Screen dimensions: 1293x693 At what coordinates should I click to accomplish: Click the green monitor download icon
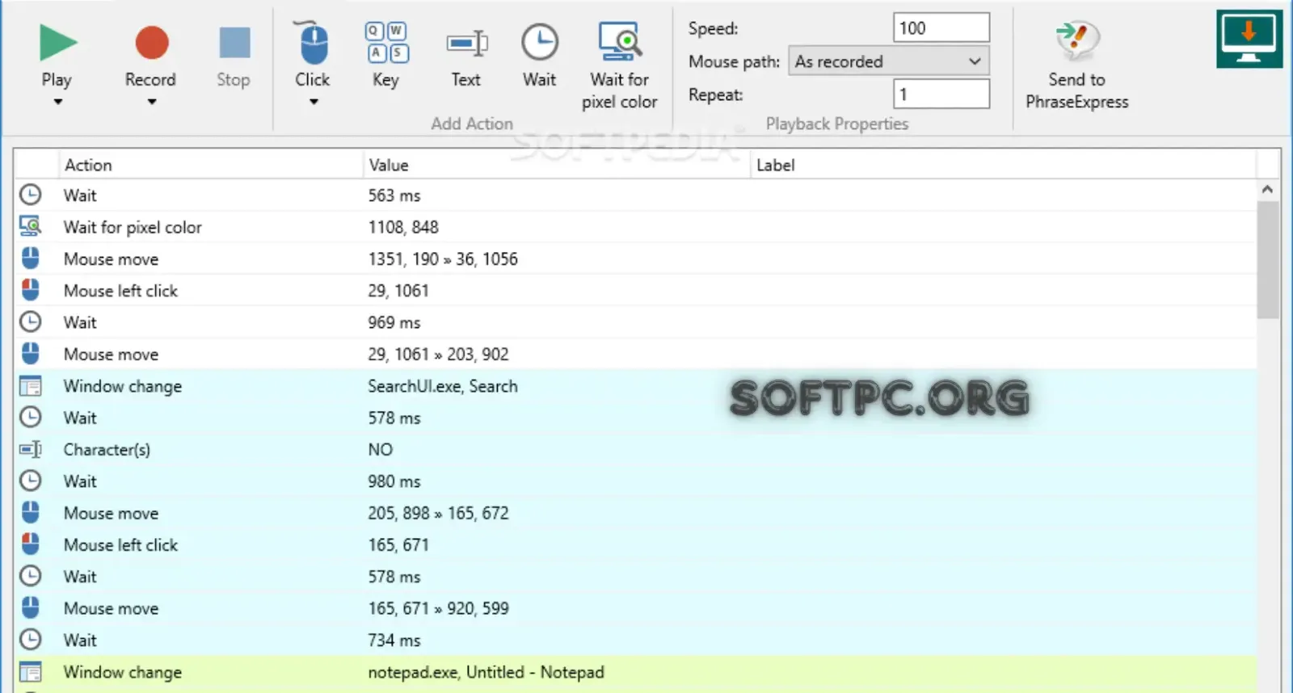1249,39
